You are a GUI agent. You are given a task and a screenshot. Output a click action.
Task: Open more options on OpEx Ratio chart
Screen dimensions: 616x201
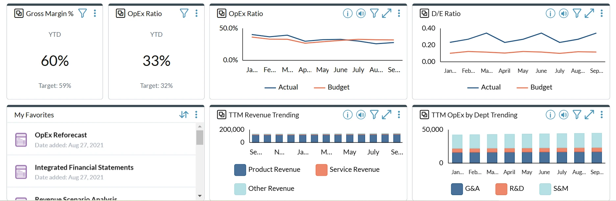point(399,13)
